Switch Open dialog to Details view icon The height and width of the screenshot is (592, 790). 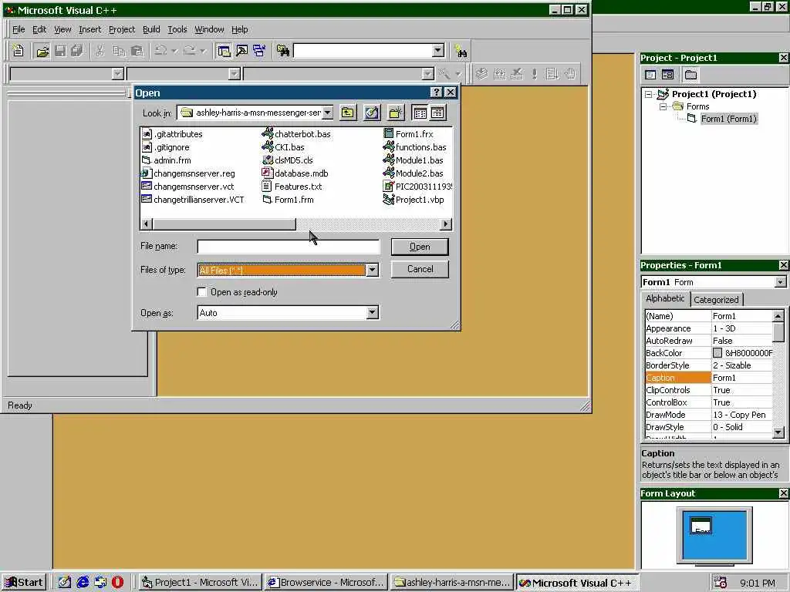point(437,113)
